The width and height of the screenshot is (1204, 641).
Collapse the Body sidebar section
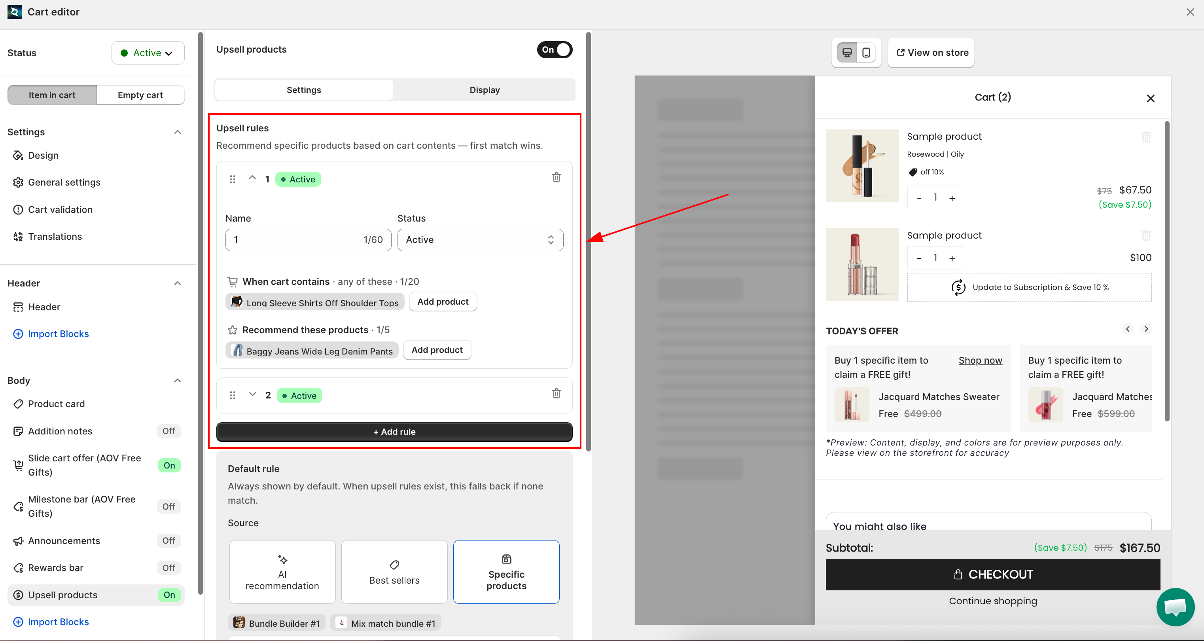178,381
